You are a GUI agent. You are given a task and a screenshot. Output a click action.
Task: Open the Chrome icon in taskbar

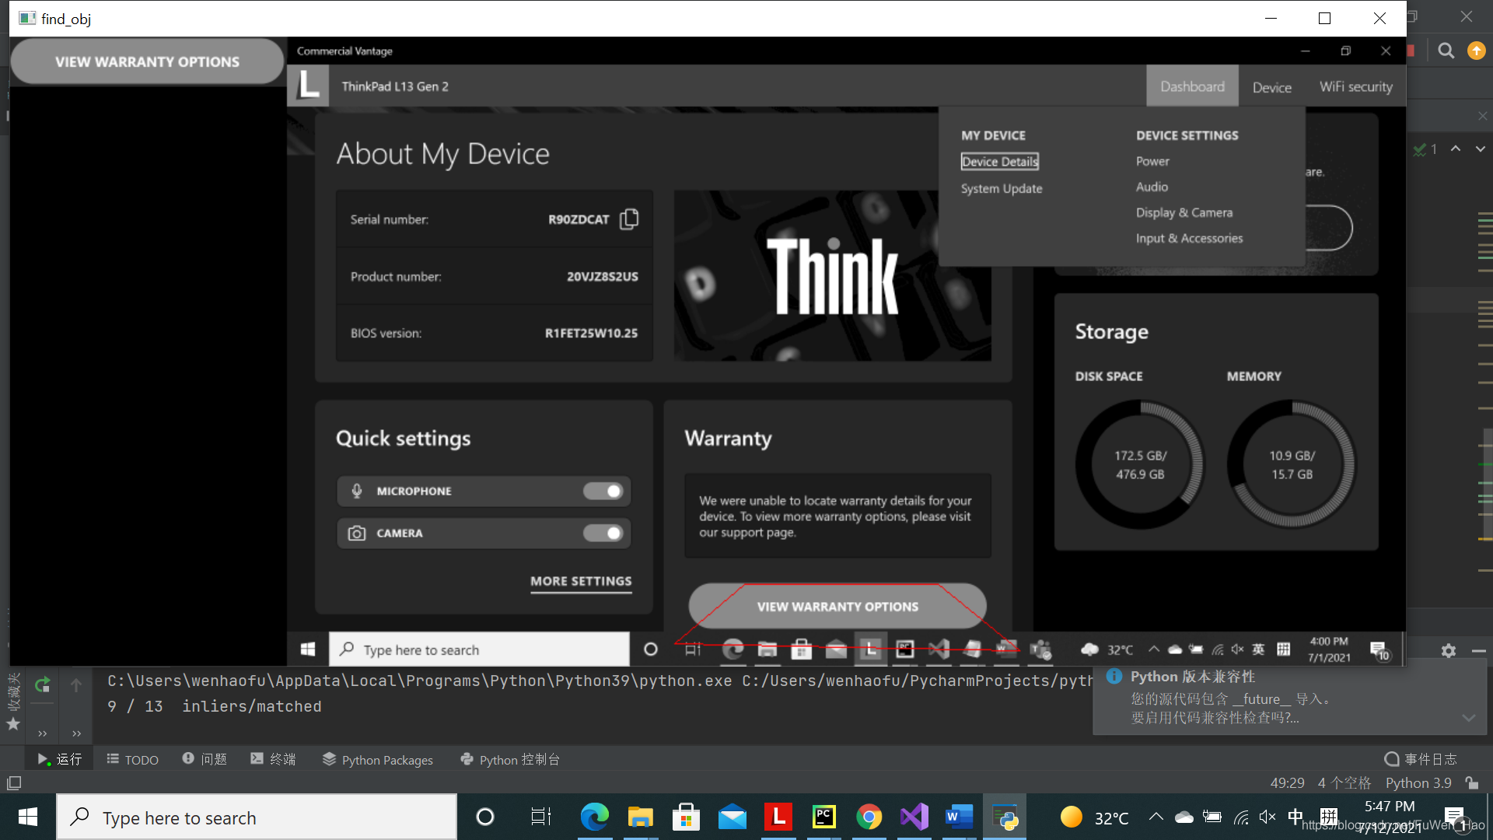869,817
